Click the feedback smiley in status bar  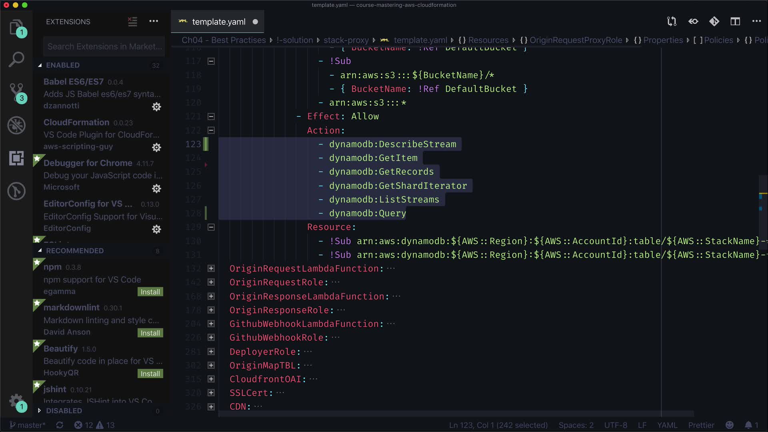(x=730, y=425)
